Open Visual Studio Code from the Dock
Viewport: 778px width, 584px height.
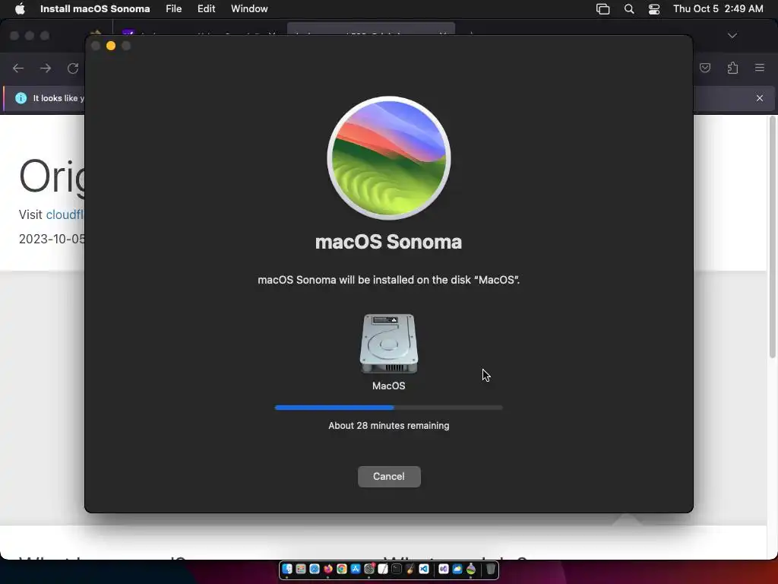(424, 569)
